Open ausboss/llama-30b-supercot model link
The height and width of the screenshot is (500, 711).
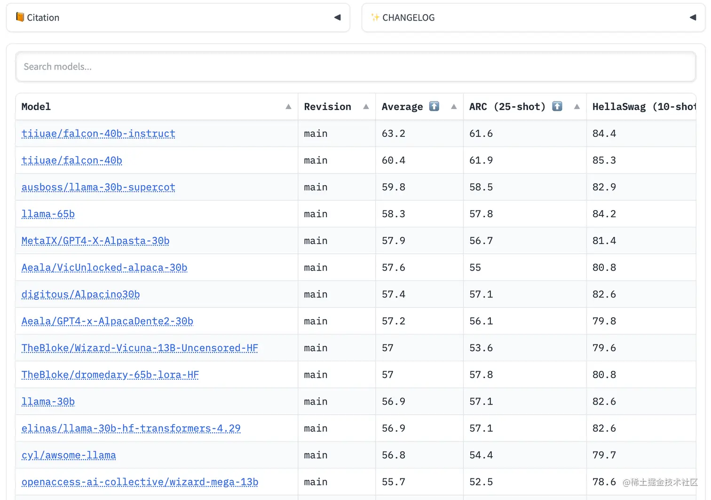point(98,187)
